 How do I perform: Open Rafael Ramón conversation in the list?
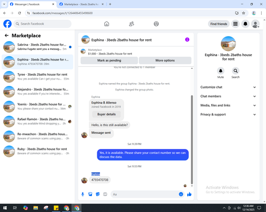tap(37, 121)
